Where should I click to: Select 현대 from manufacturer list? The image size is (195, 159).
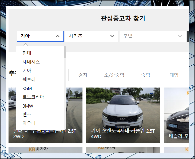(27, 53)
